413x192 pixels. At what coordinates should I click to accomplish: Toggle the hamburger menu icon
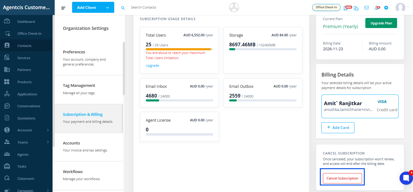63,8
